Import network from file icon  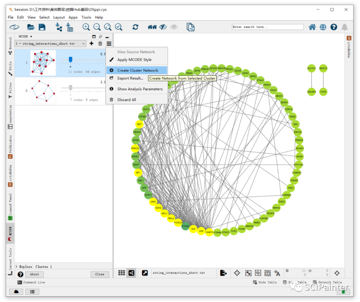pyautogui.click(x=59, y=27)
